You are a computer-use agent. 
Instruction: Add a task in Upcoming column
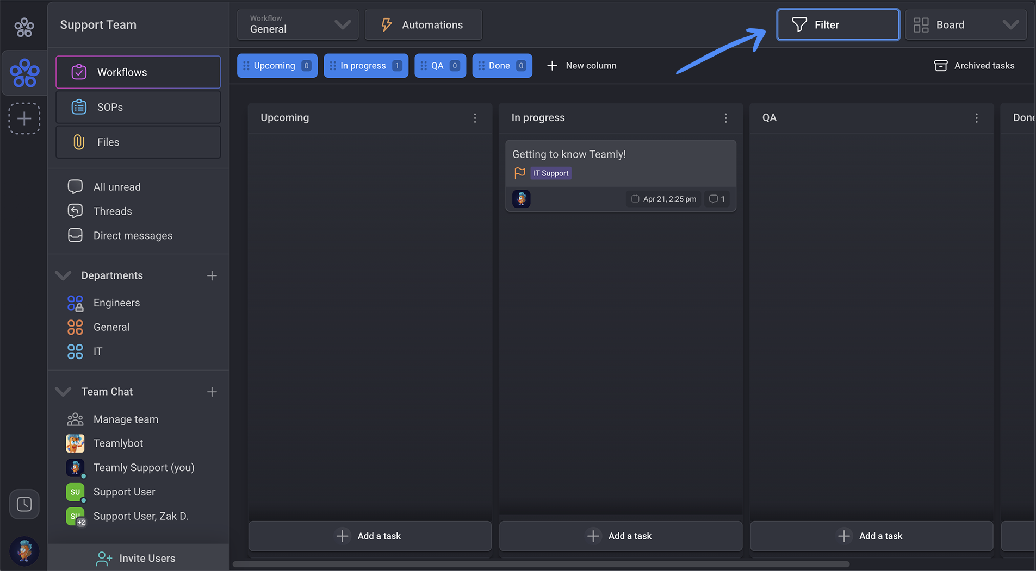(x=370, y=536)
